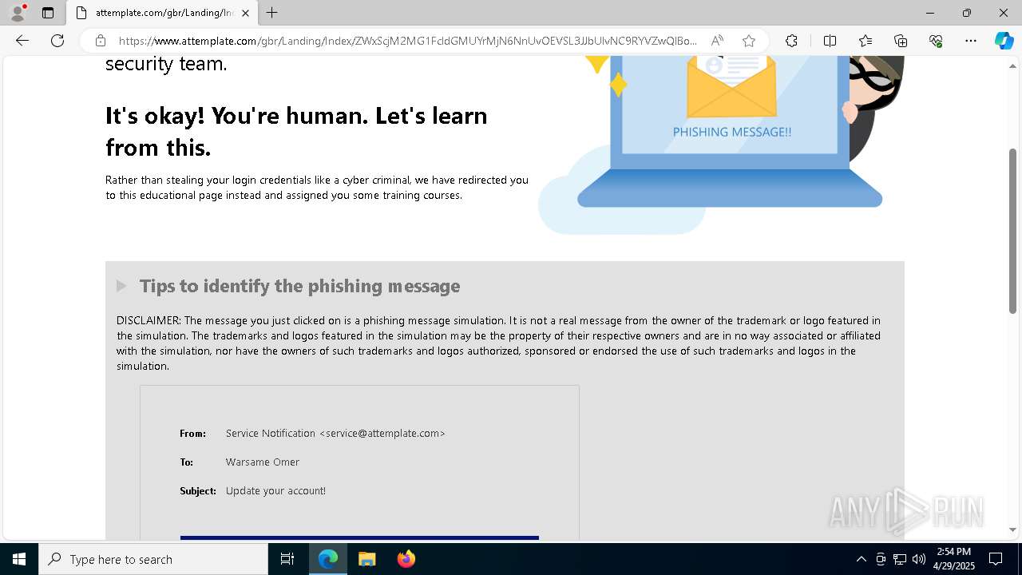Click the taskbar search box

point(153,559)
